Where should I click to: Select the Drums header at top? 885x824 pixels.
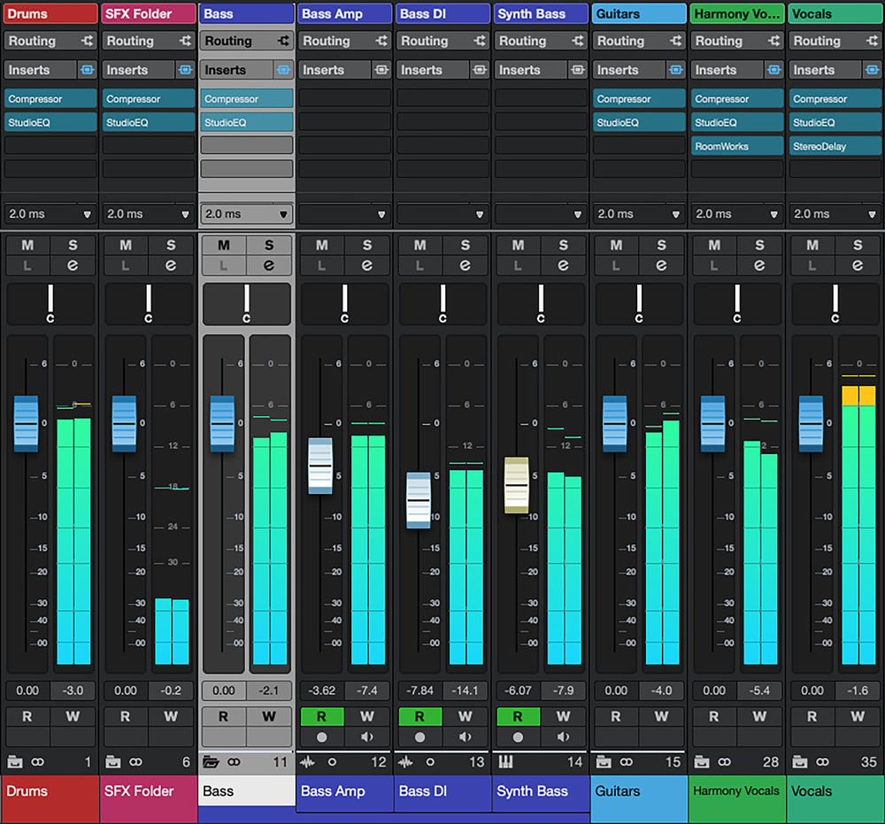coord(50,13)
